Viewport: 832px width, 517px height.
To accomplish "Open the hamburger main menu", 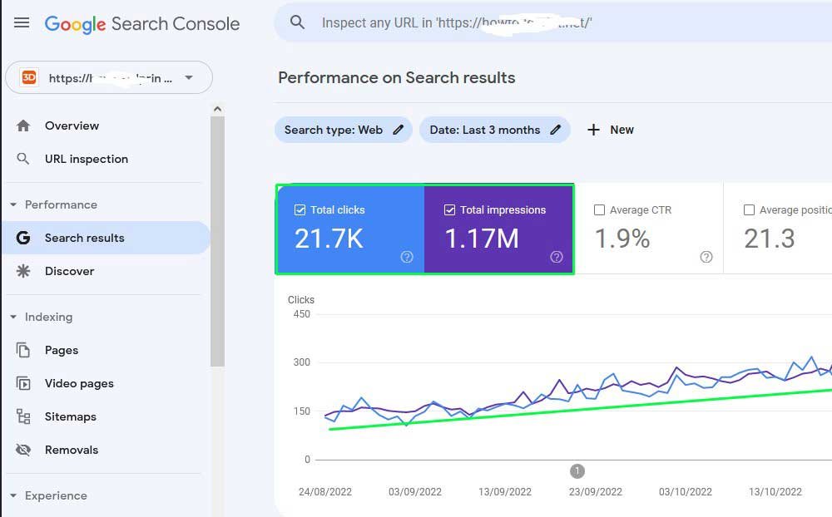I will [x=22, y=22].
